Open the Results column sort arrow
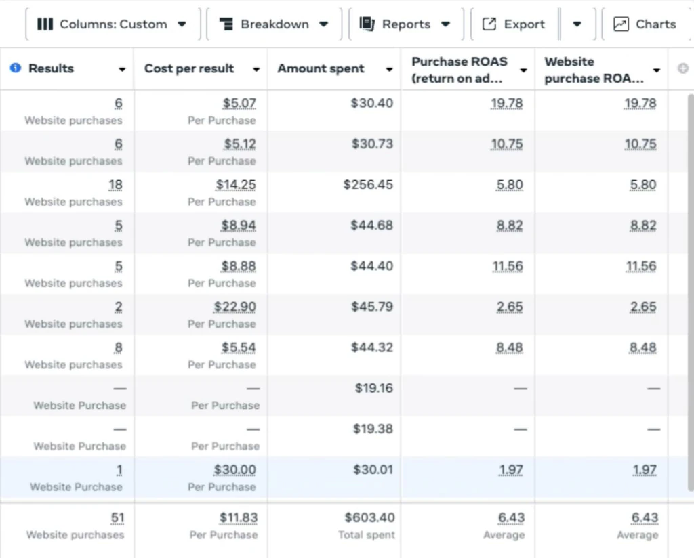694x558 pixels. pyautogui.click(x=122, y=70)
